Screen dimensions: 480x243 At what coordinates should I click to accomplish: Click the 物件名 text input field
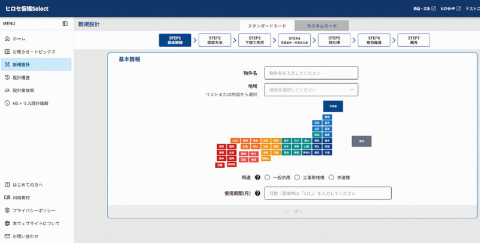(x=311, y=73)
